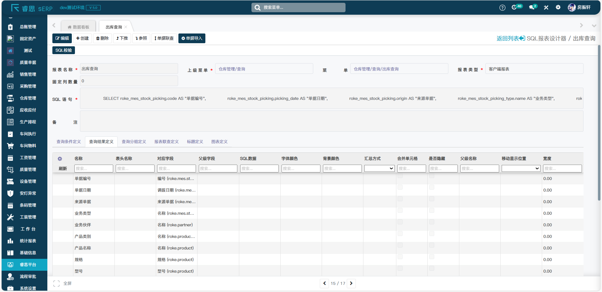
Task: Click the fullscreen 全屏 icon
Action: click(56, 284)
